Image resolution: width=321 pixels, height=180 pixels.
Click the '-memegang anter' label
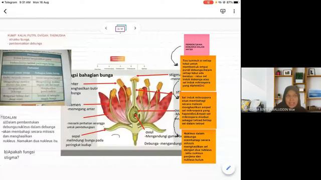(x=81, y=109)
